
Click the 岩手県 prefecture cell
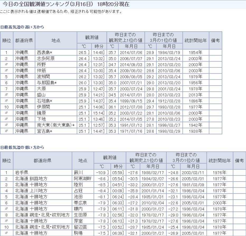[21, 173]
